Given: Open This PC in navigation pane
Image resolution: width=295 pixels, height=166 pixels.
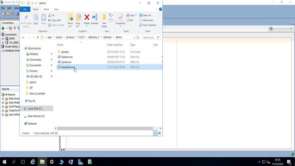Looking at the screenshot, I should click(31, 101).
